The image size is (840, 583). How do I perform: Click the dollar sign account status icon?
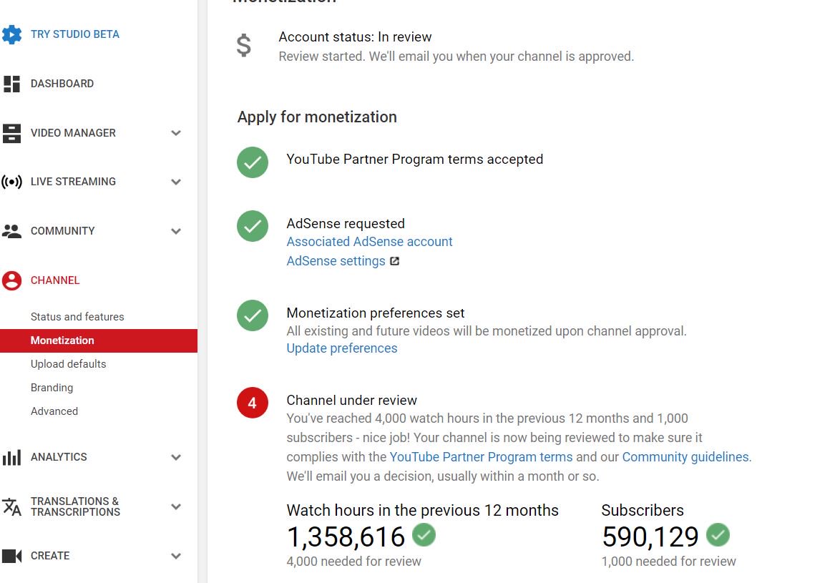point(244,46)
